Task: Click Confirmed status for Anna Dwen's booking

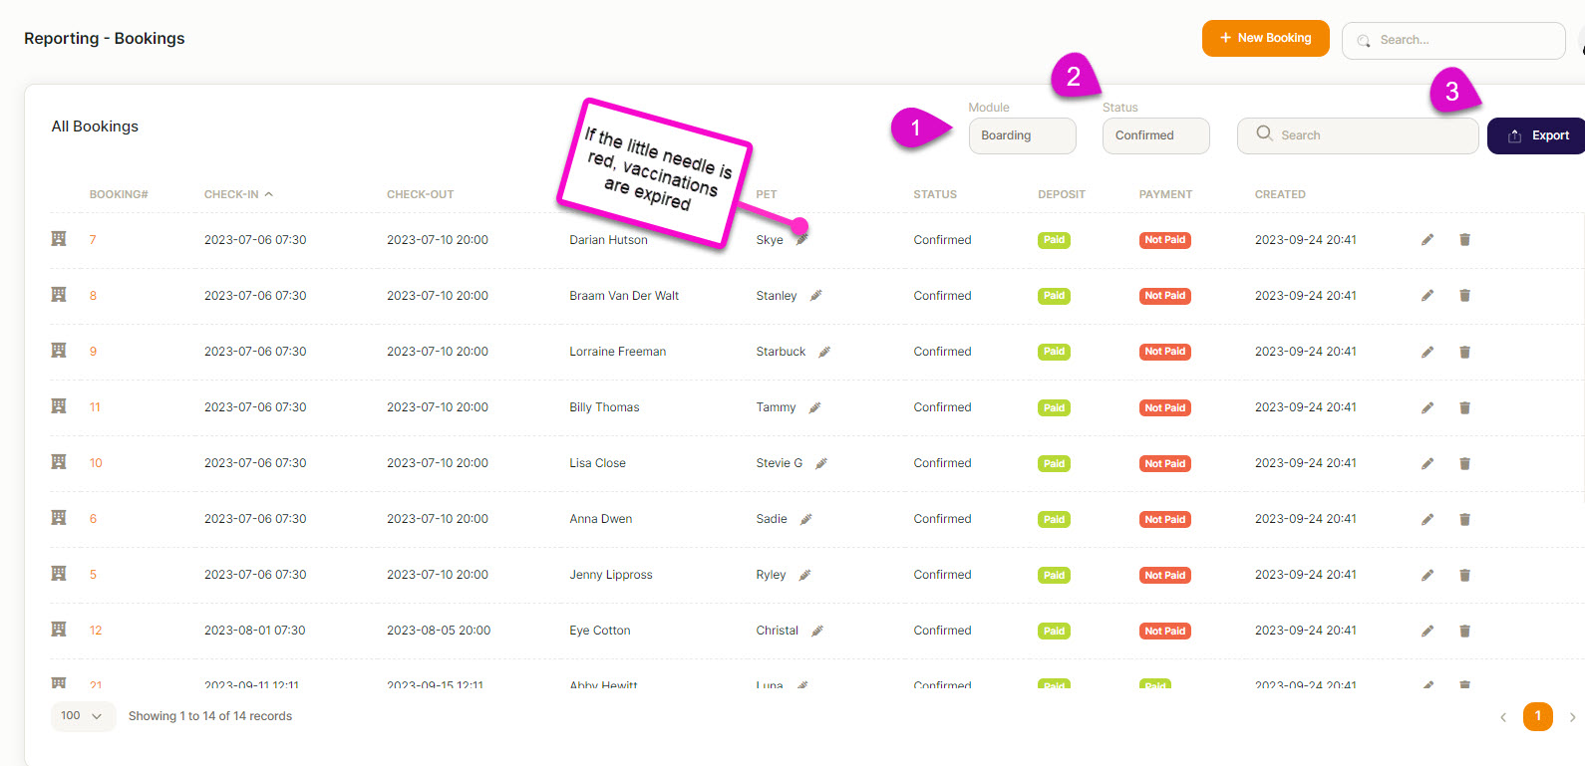Action: pos(942,519)
